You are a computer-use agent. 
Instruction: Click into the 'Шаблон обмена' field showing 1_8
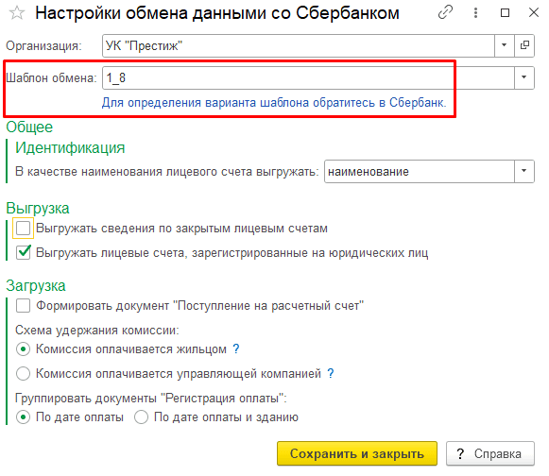[x=308, y=77]
